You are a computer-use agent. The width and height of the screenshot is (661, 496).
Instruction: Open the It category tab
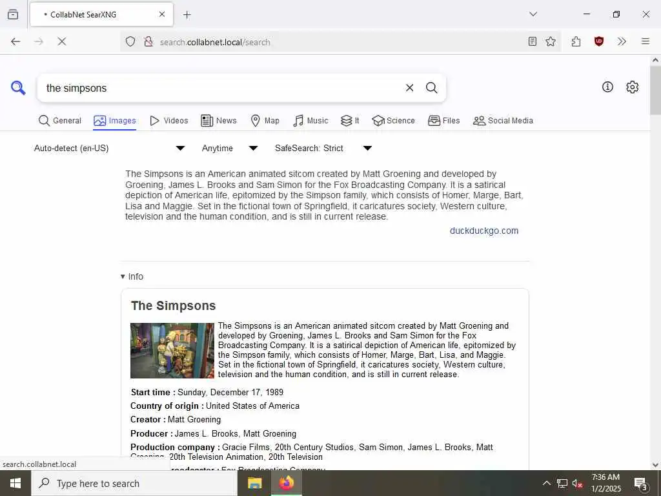pyautogui.click(x=350, y=121)
